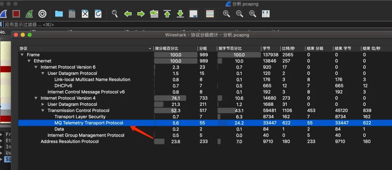The image size is (392, 170).
Task: Click the display filter input field
Action: 197,24
